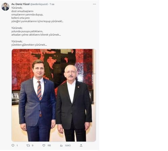Open the attached photo of two men
The width and height of the screenshot is (168, 151).
click(54, 95)
